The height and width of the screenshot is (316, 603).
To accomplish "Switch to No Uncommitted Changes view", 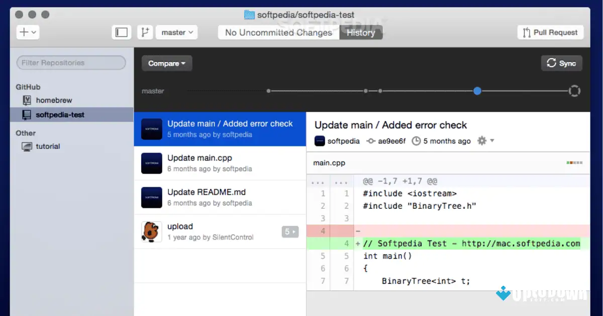I will coord(278,32).
